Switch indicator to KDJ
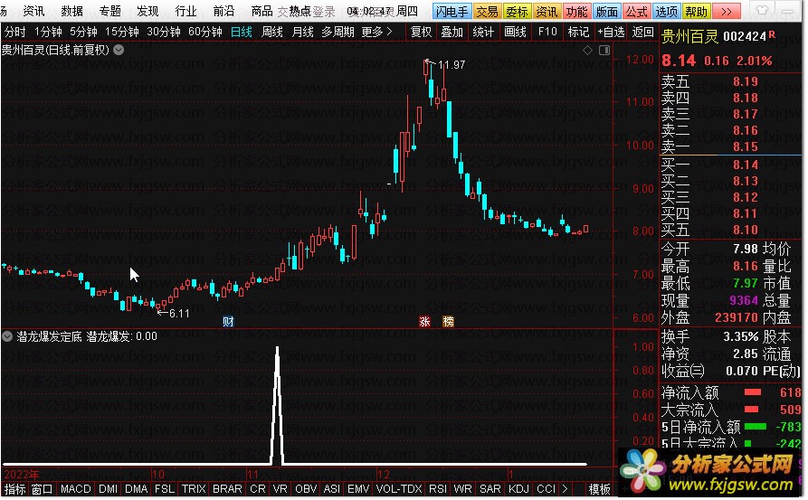This screenshot has height=500, width=808. click(518, 489)
